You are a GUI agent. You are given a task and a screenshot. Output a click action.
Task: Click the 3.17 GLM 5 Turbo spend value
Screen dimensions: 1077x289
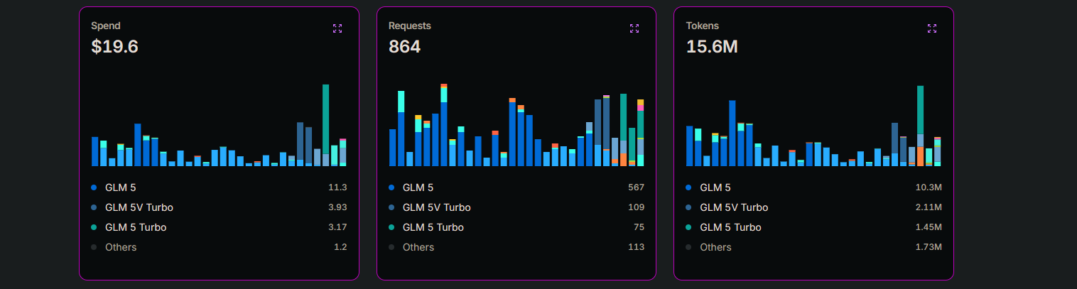coord(337,227)
